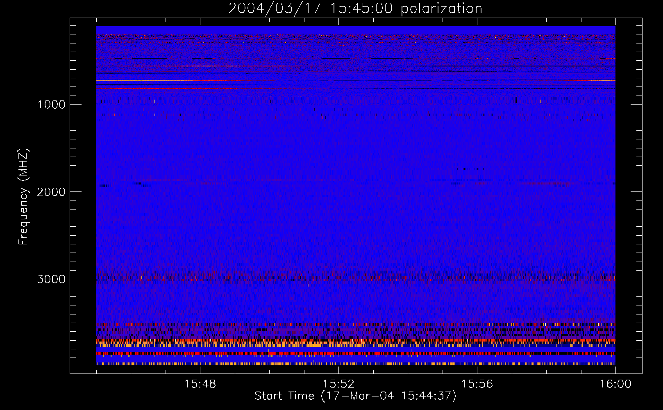
Task: Select the 'Frequency (MHZ)' y-axis label
Action: (23, 197)
